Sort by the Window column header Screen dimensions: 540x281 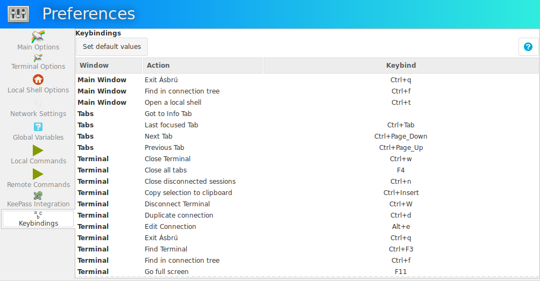tap(109, 66)
